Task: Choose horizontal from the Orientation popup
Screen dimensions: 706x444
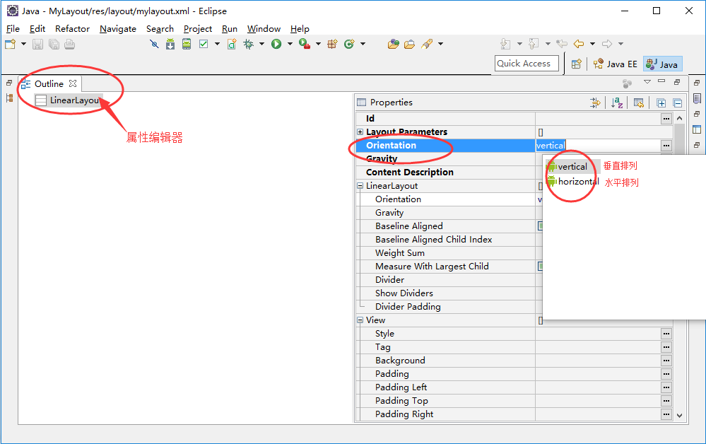Action: tap(572, 182)
